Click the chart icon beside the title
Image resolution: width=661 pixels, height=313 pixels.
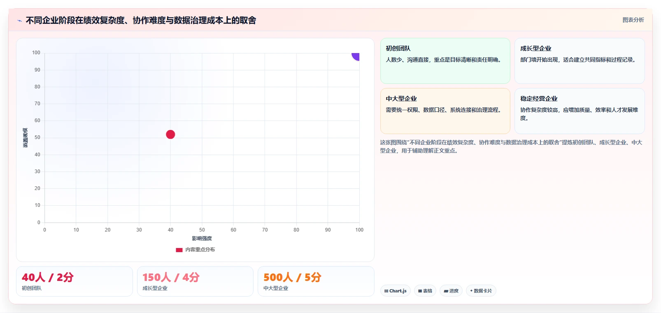click(x=19, y=21)
